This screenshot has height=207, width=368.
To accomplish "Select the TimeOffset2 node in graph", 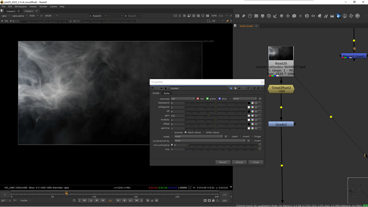I will coord(281,89).
